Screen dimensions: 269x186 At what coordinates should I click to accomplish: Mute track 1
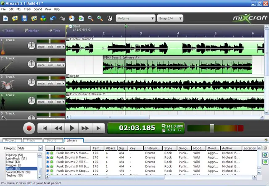pyautogui.click(x=41, y=47)
